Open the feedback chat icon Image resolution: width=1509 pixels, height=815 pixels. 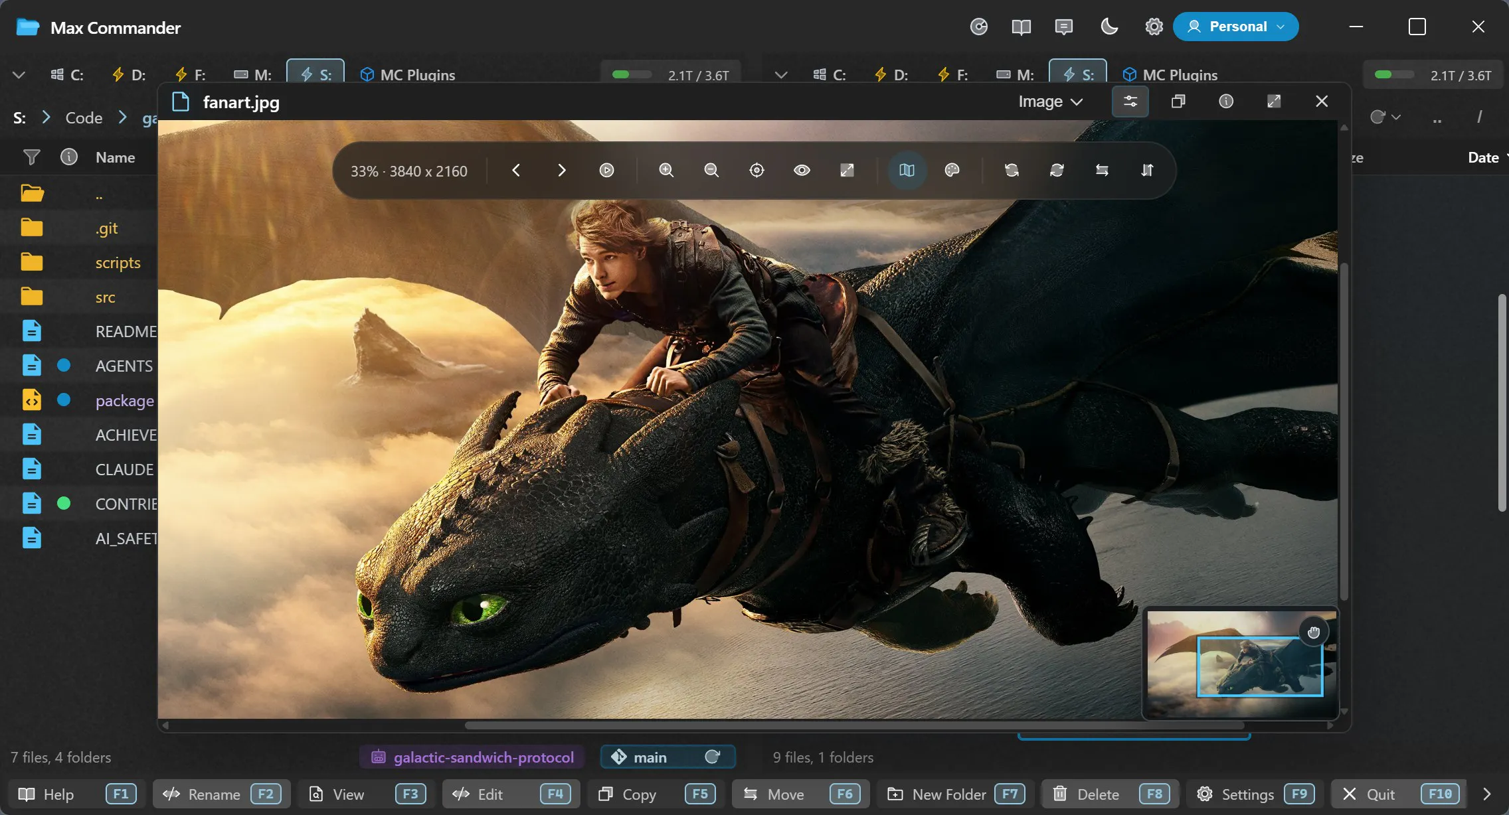[1063, 27]
